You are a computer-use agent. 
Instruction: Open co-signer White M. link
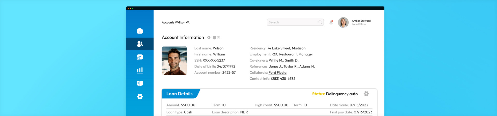(x=276, y=60)
